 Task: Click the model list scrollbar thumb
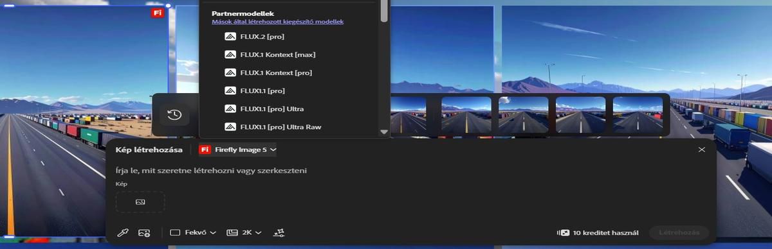384,10
